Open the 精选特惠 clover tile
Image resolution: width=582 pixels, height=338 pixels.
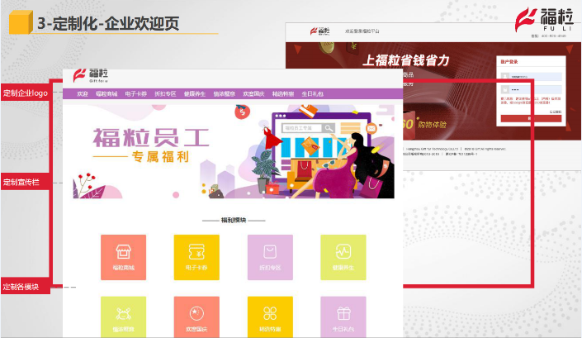(x=270, y=317)
